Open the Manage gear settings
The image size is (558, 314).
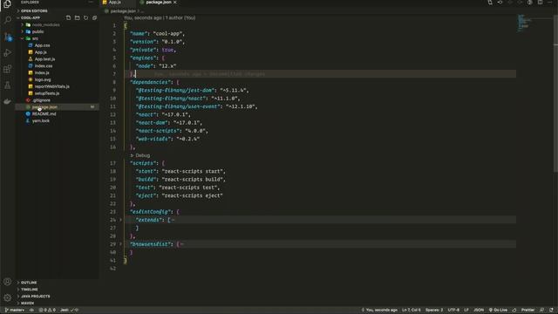(8, 297)
